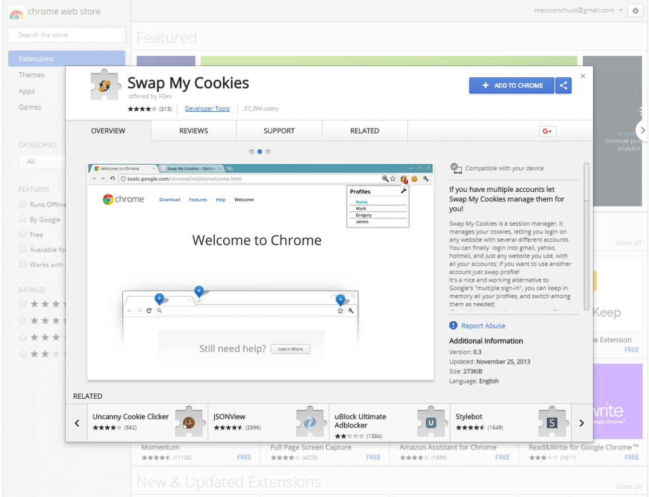The width and height of the screenshot is (649, 497).
Task: Open the settings gear icon
Action: pyautogui.click(x=635, y=11)
